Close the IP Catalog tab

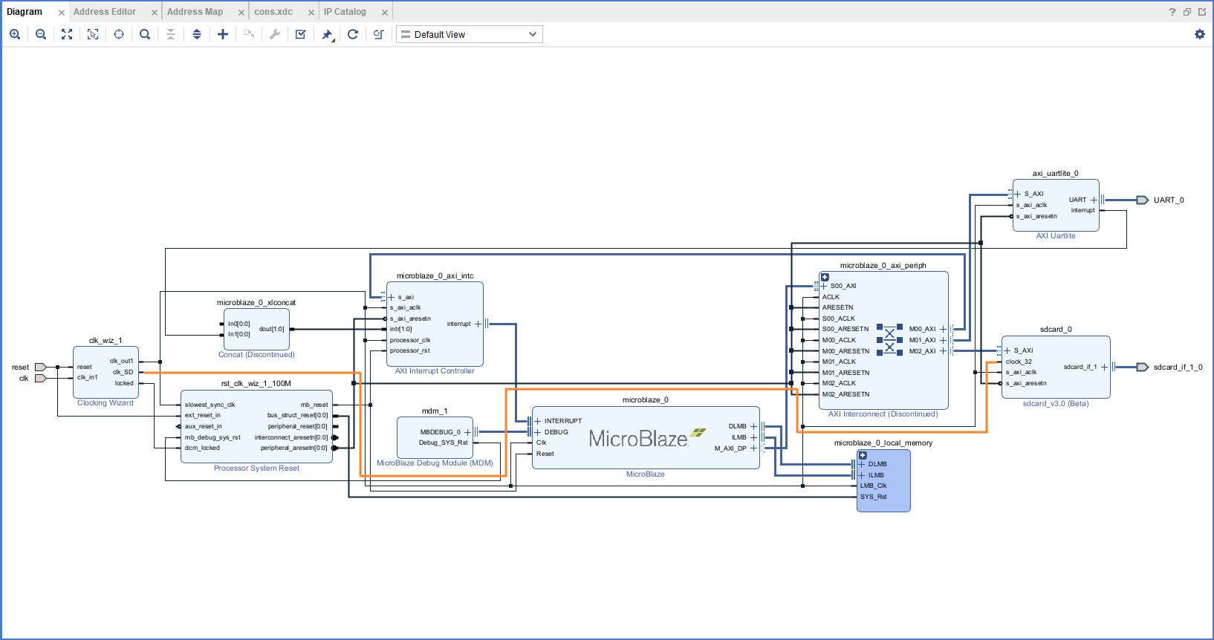coord(385,13)
